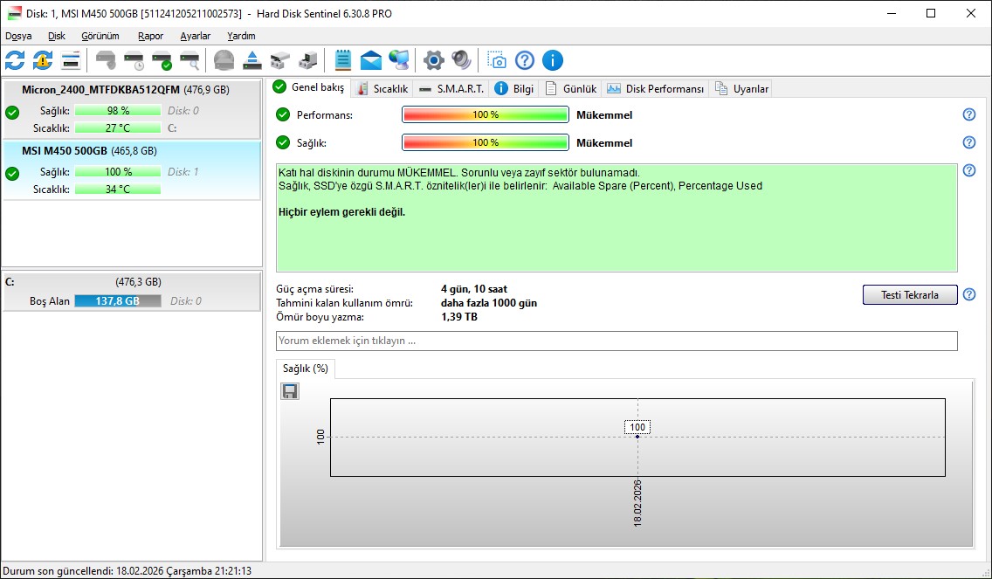The image size is (992, 579).
Task: Click the graph date label 18.02.2026
Action: pos(637,504)
